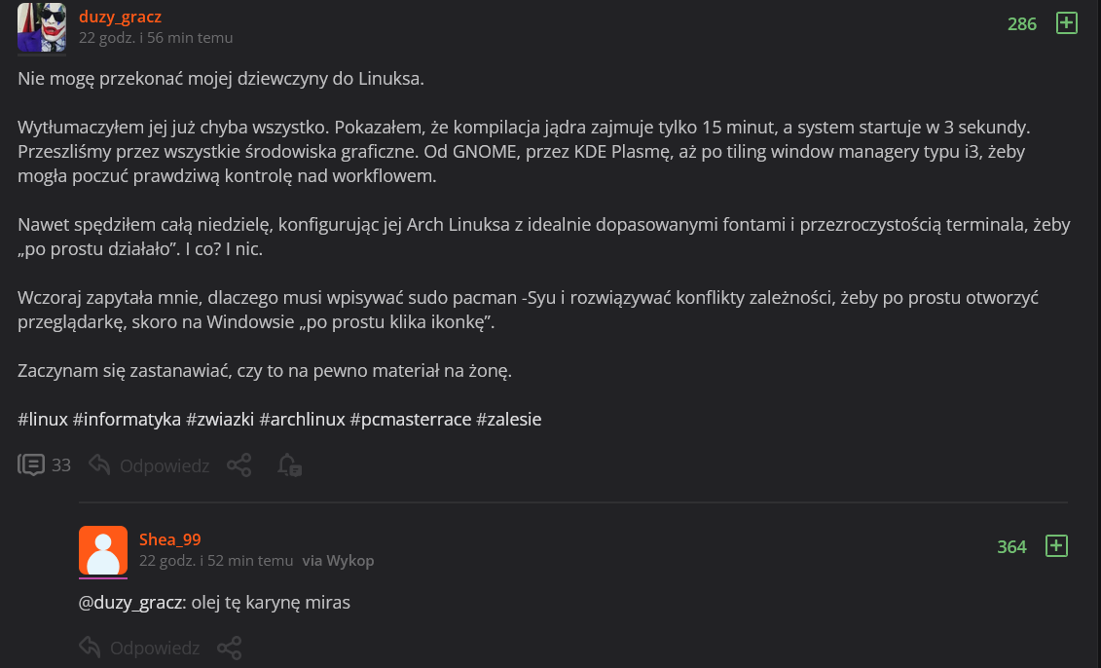Click the share icon under the main post
Image resolution: width=1101 pixels, height=668 pixels.
point(239,465)
